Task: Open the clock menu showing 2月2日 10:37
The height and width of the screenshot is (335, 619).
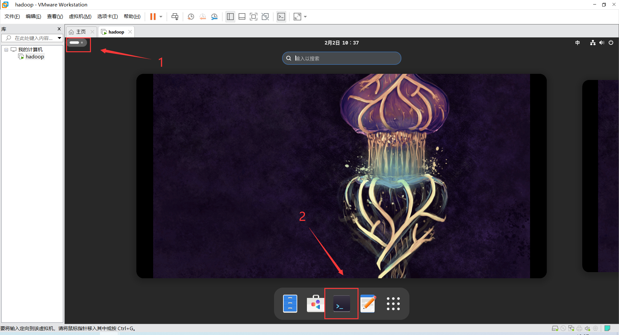Action: (341, 43)
